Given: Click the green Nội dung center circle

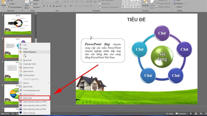Looking at the screenshot, I should [x=162, y=56].
